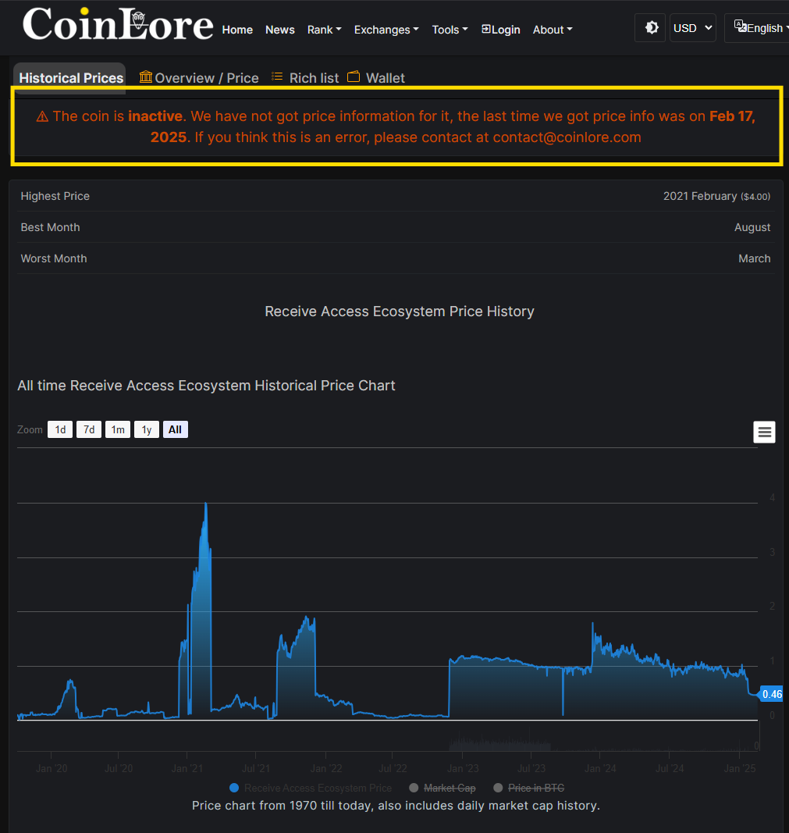The height and width of the screenshot is (833, 789).
Task: Click the 2021 February ($4.00) value
Action: [x=716, y=196]
